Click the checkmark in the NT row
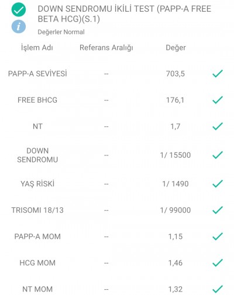The height and width of the screenshot is (295, 234). coord(218,126)
